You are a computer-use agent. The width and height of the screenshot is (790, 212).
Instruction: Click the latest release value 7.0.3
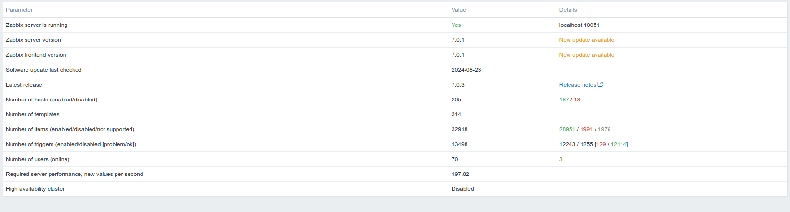(x=458, y=85)
